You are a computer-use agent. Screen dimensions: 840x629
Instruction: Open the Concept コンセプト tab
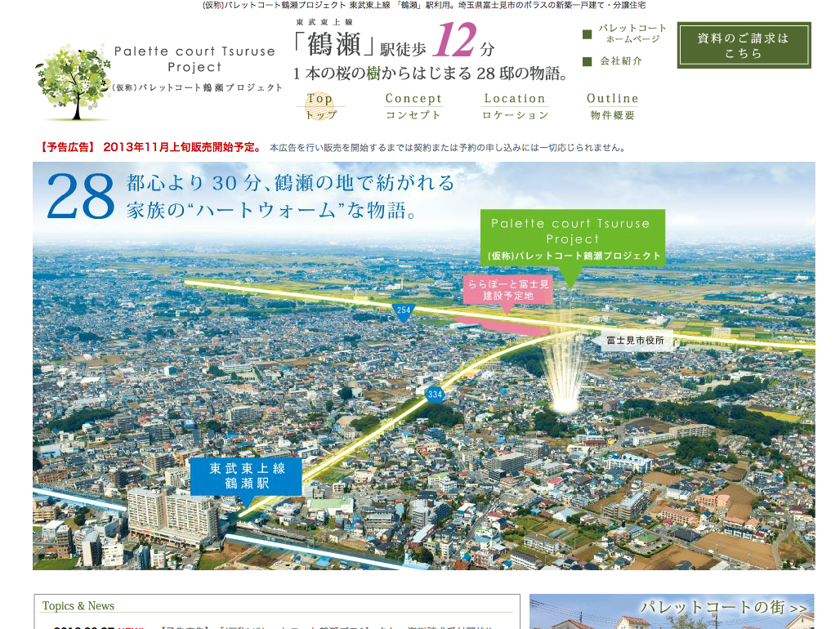413,106
